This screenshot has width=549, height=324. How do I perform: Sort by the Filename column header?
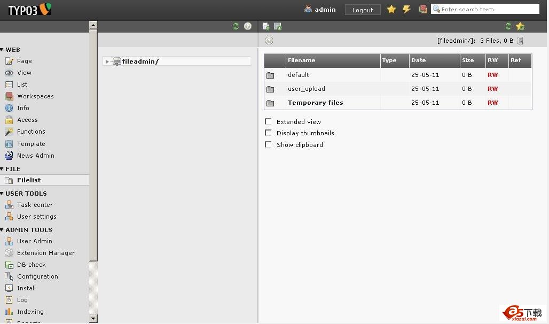pos(301,60)
